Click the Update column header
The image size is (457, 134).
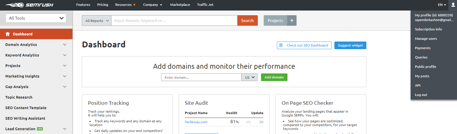tap(257, 113)
